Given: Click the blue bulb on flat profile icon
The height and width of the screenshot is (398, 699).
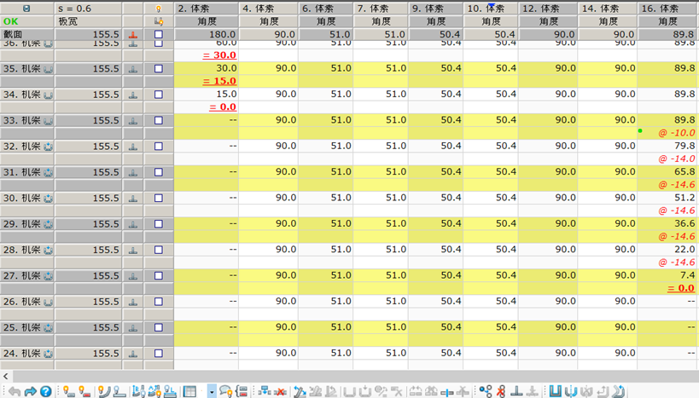Looking at the screenshot, I should point(119,391).
